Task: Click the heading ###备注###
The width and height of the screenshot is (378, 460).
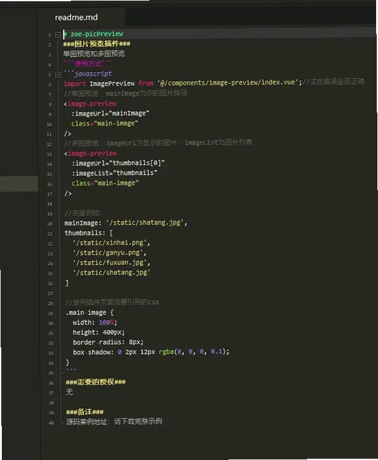Action: (85, 412)
